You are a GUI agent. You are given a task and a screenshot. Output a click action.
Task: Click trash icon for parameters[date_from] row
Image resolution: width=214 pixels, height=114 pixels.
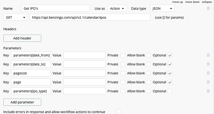click(208, 55)
